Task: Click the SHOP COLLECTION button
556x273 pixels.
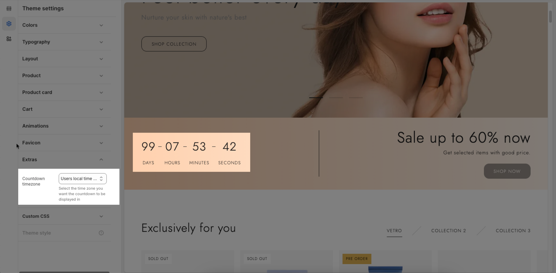Action: 174,44
